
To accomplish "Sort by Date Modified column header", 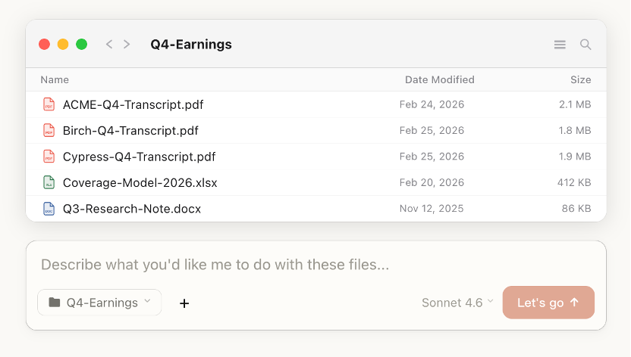I will [439, 79].
